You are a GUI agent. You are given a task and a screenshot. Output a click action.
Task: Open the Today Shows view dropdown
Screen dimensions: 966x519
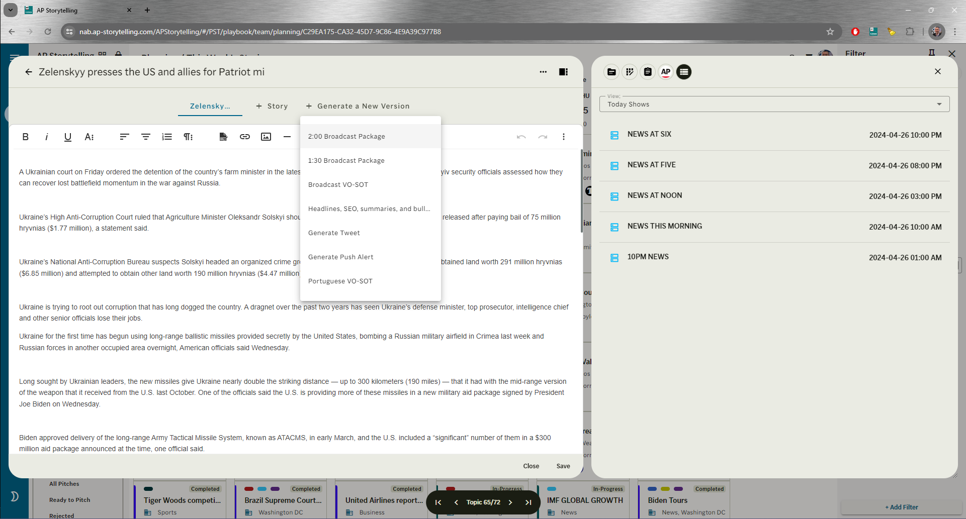(x=938, y=104)
